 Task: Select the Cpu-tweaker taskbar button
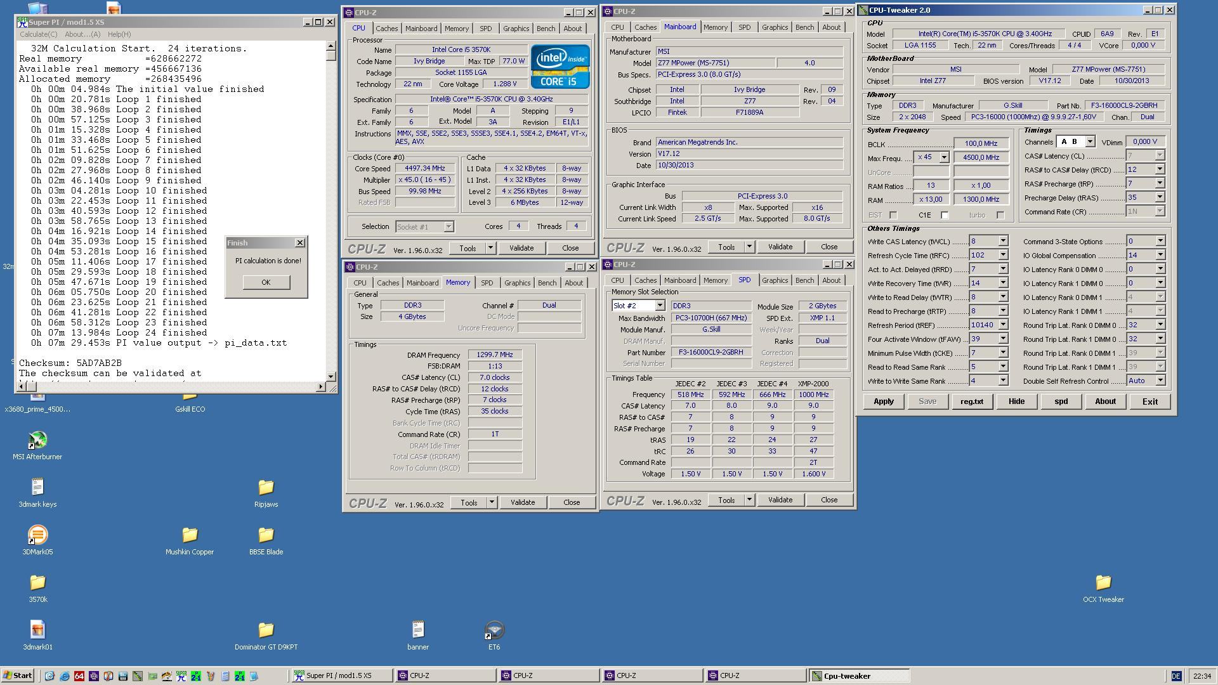859,676
